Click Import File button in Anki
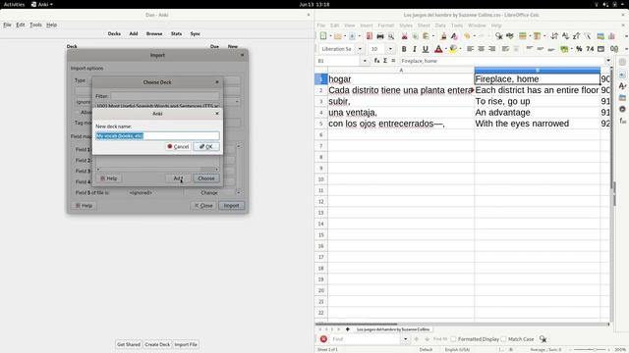Viewport: 629px width, 353px height. click(186, 344)
